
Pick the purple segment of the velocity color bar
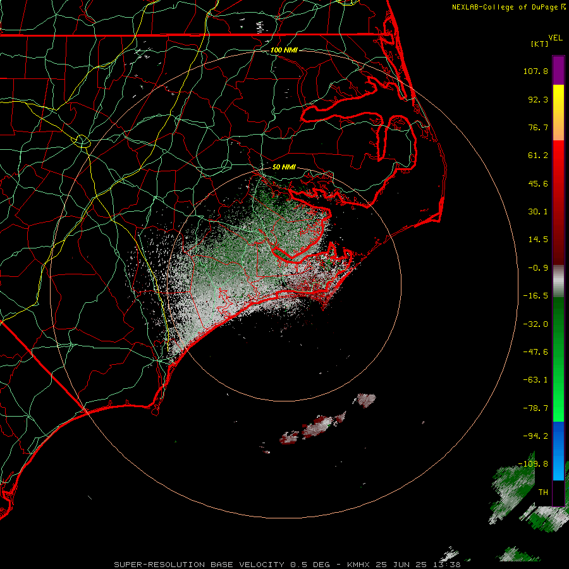(x=558, y=70)
